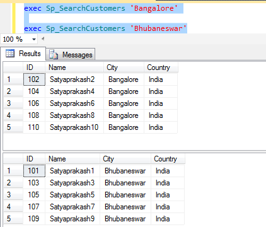Click cell with ID 105

point(34,195)
